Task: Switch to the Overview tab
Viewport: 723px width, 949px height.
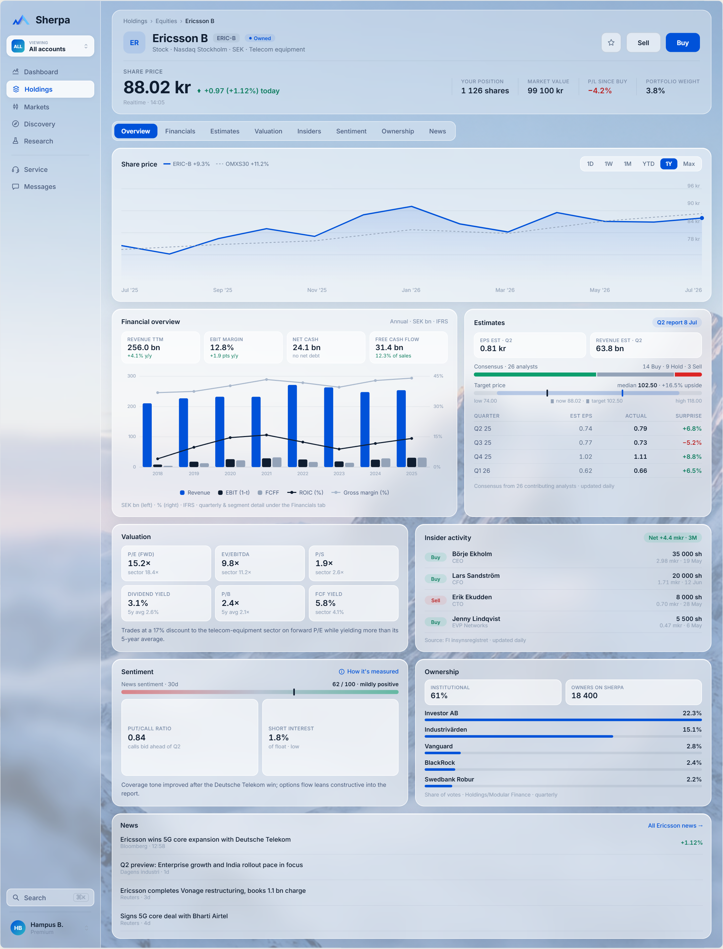Action: coord(136,131)
